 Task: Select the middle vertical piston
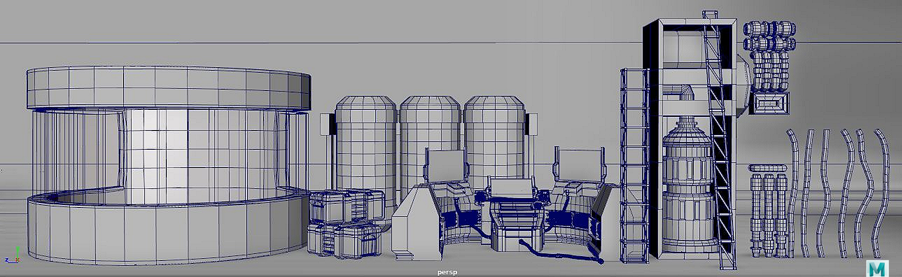[x=768, y=215]
